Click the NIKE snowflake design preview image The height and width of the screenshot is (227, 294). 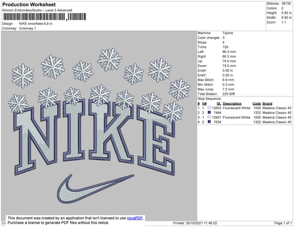(x=99, y=126)
